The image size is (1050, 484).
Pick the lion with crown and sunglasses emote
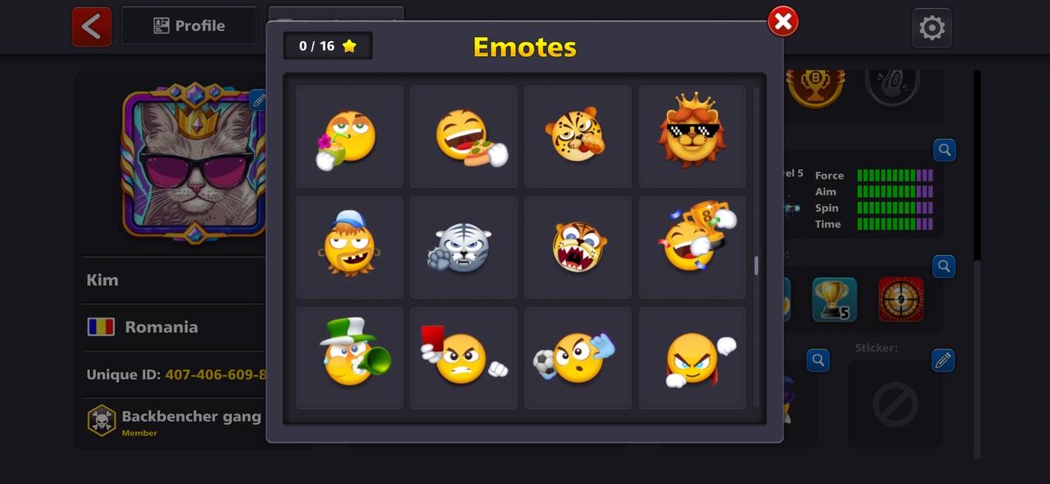[x=692, y=137]
